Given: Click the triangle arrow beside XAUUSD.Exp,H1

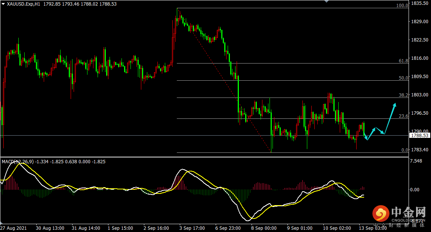Looking at the screenshot, I should 3,4.
